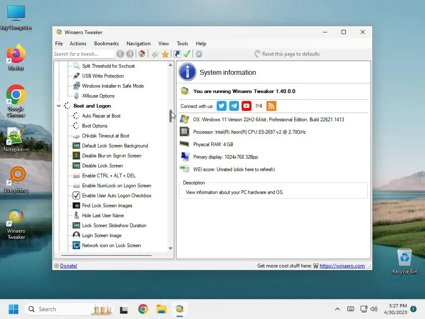This screenshot has width=425, height=319.
Task: Click WEI score Unrated refresh text
Action: 234,169
